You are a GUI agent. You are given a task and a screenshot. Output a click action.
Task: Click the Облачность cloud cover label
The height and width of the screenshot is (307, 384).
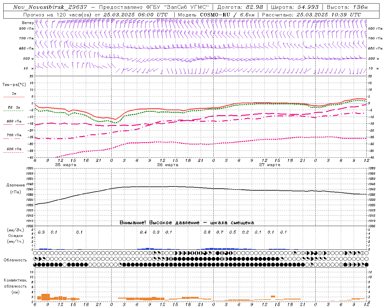[x=15, y=260]
